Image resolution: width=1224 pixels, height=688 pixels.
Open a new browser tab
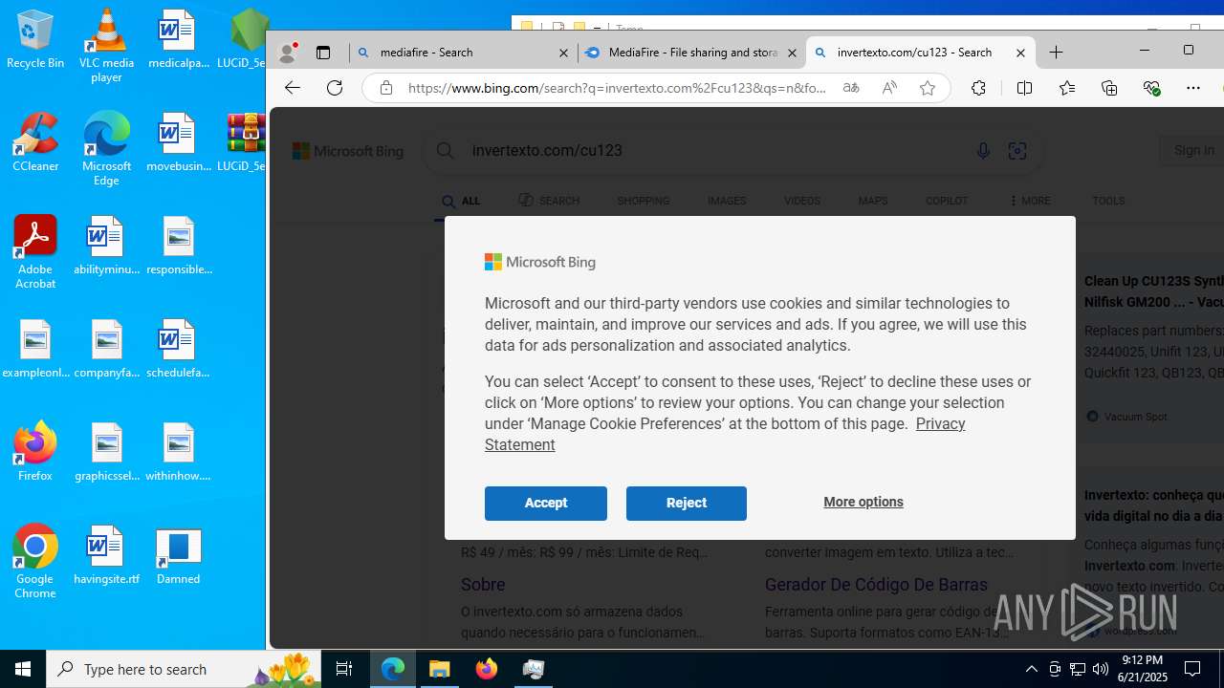(1057, 53)
